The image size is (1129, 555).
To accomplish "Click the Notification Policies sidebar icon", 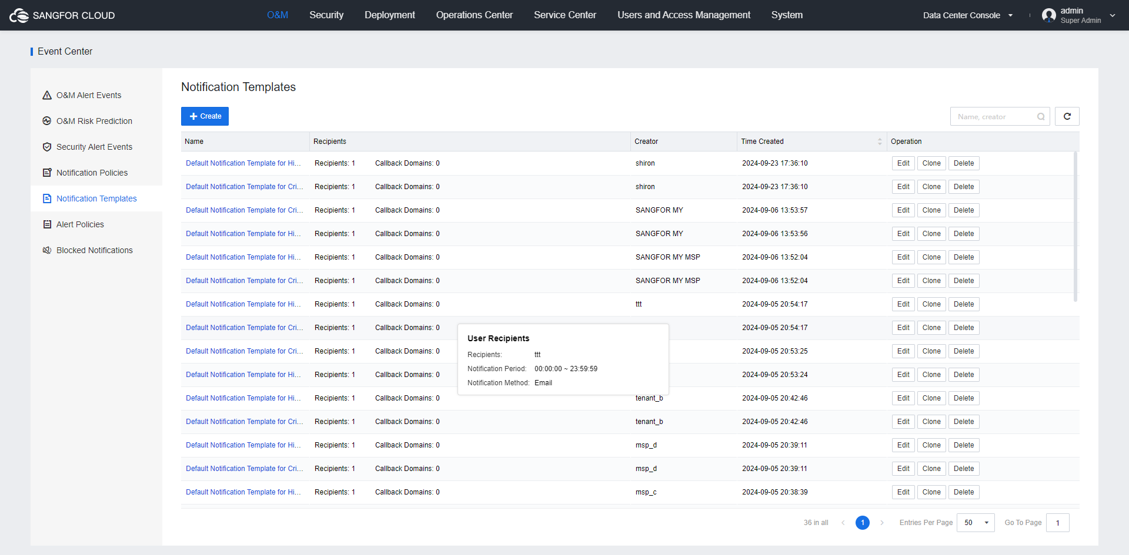I will pos(47,173).
